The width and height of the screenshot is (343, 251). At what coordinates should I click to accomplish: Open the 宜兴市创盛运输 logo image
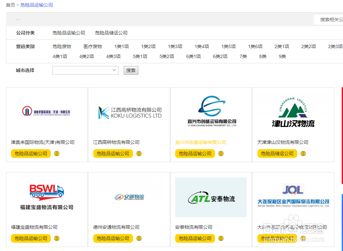coord(212,111)
